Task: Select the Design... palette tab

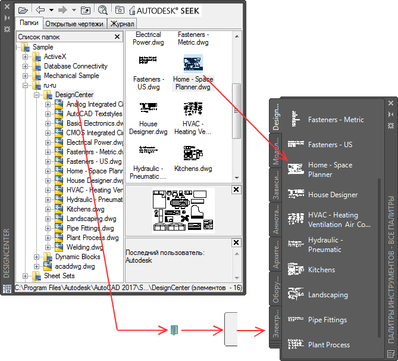Action: 275,116
